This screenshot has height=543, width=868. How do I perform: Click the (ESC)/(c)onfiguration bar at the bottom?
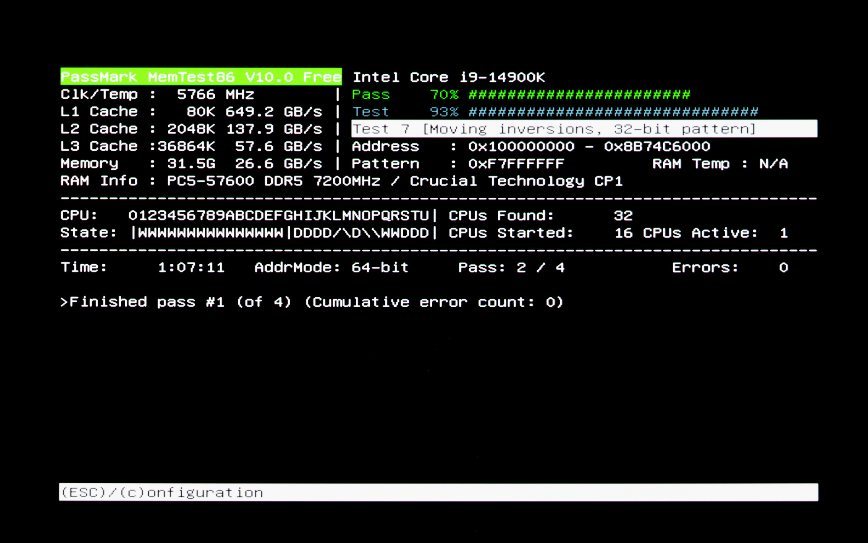click(x=439, y=492)
